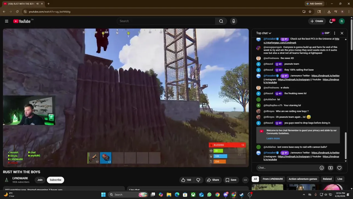Open WhatsApp from the taskbar

coord(209,195)
